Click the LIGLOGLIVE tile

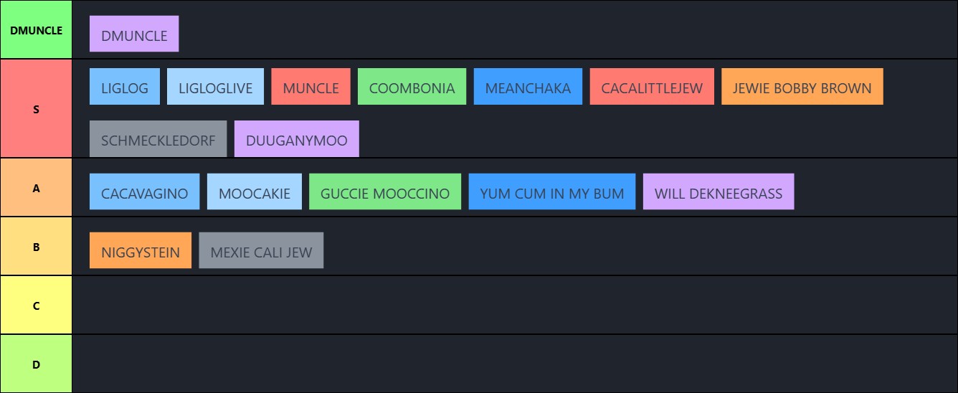[x=215, y=87]
